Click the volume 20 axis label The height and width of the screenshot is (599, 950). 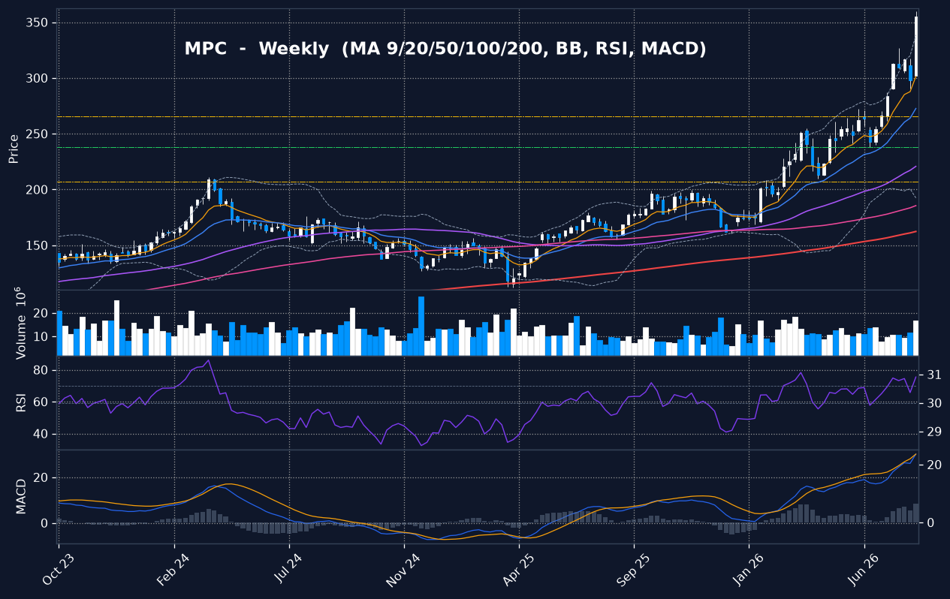point(41,313)
